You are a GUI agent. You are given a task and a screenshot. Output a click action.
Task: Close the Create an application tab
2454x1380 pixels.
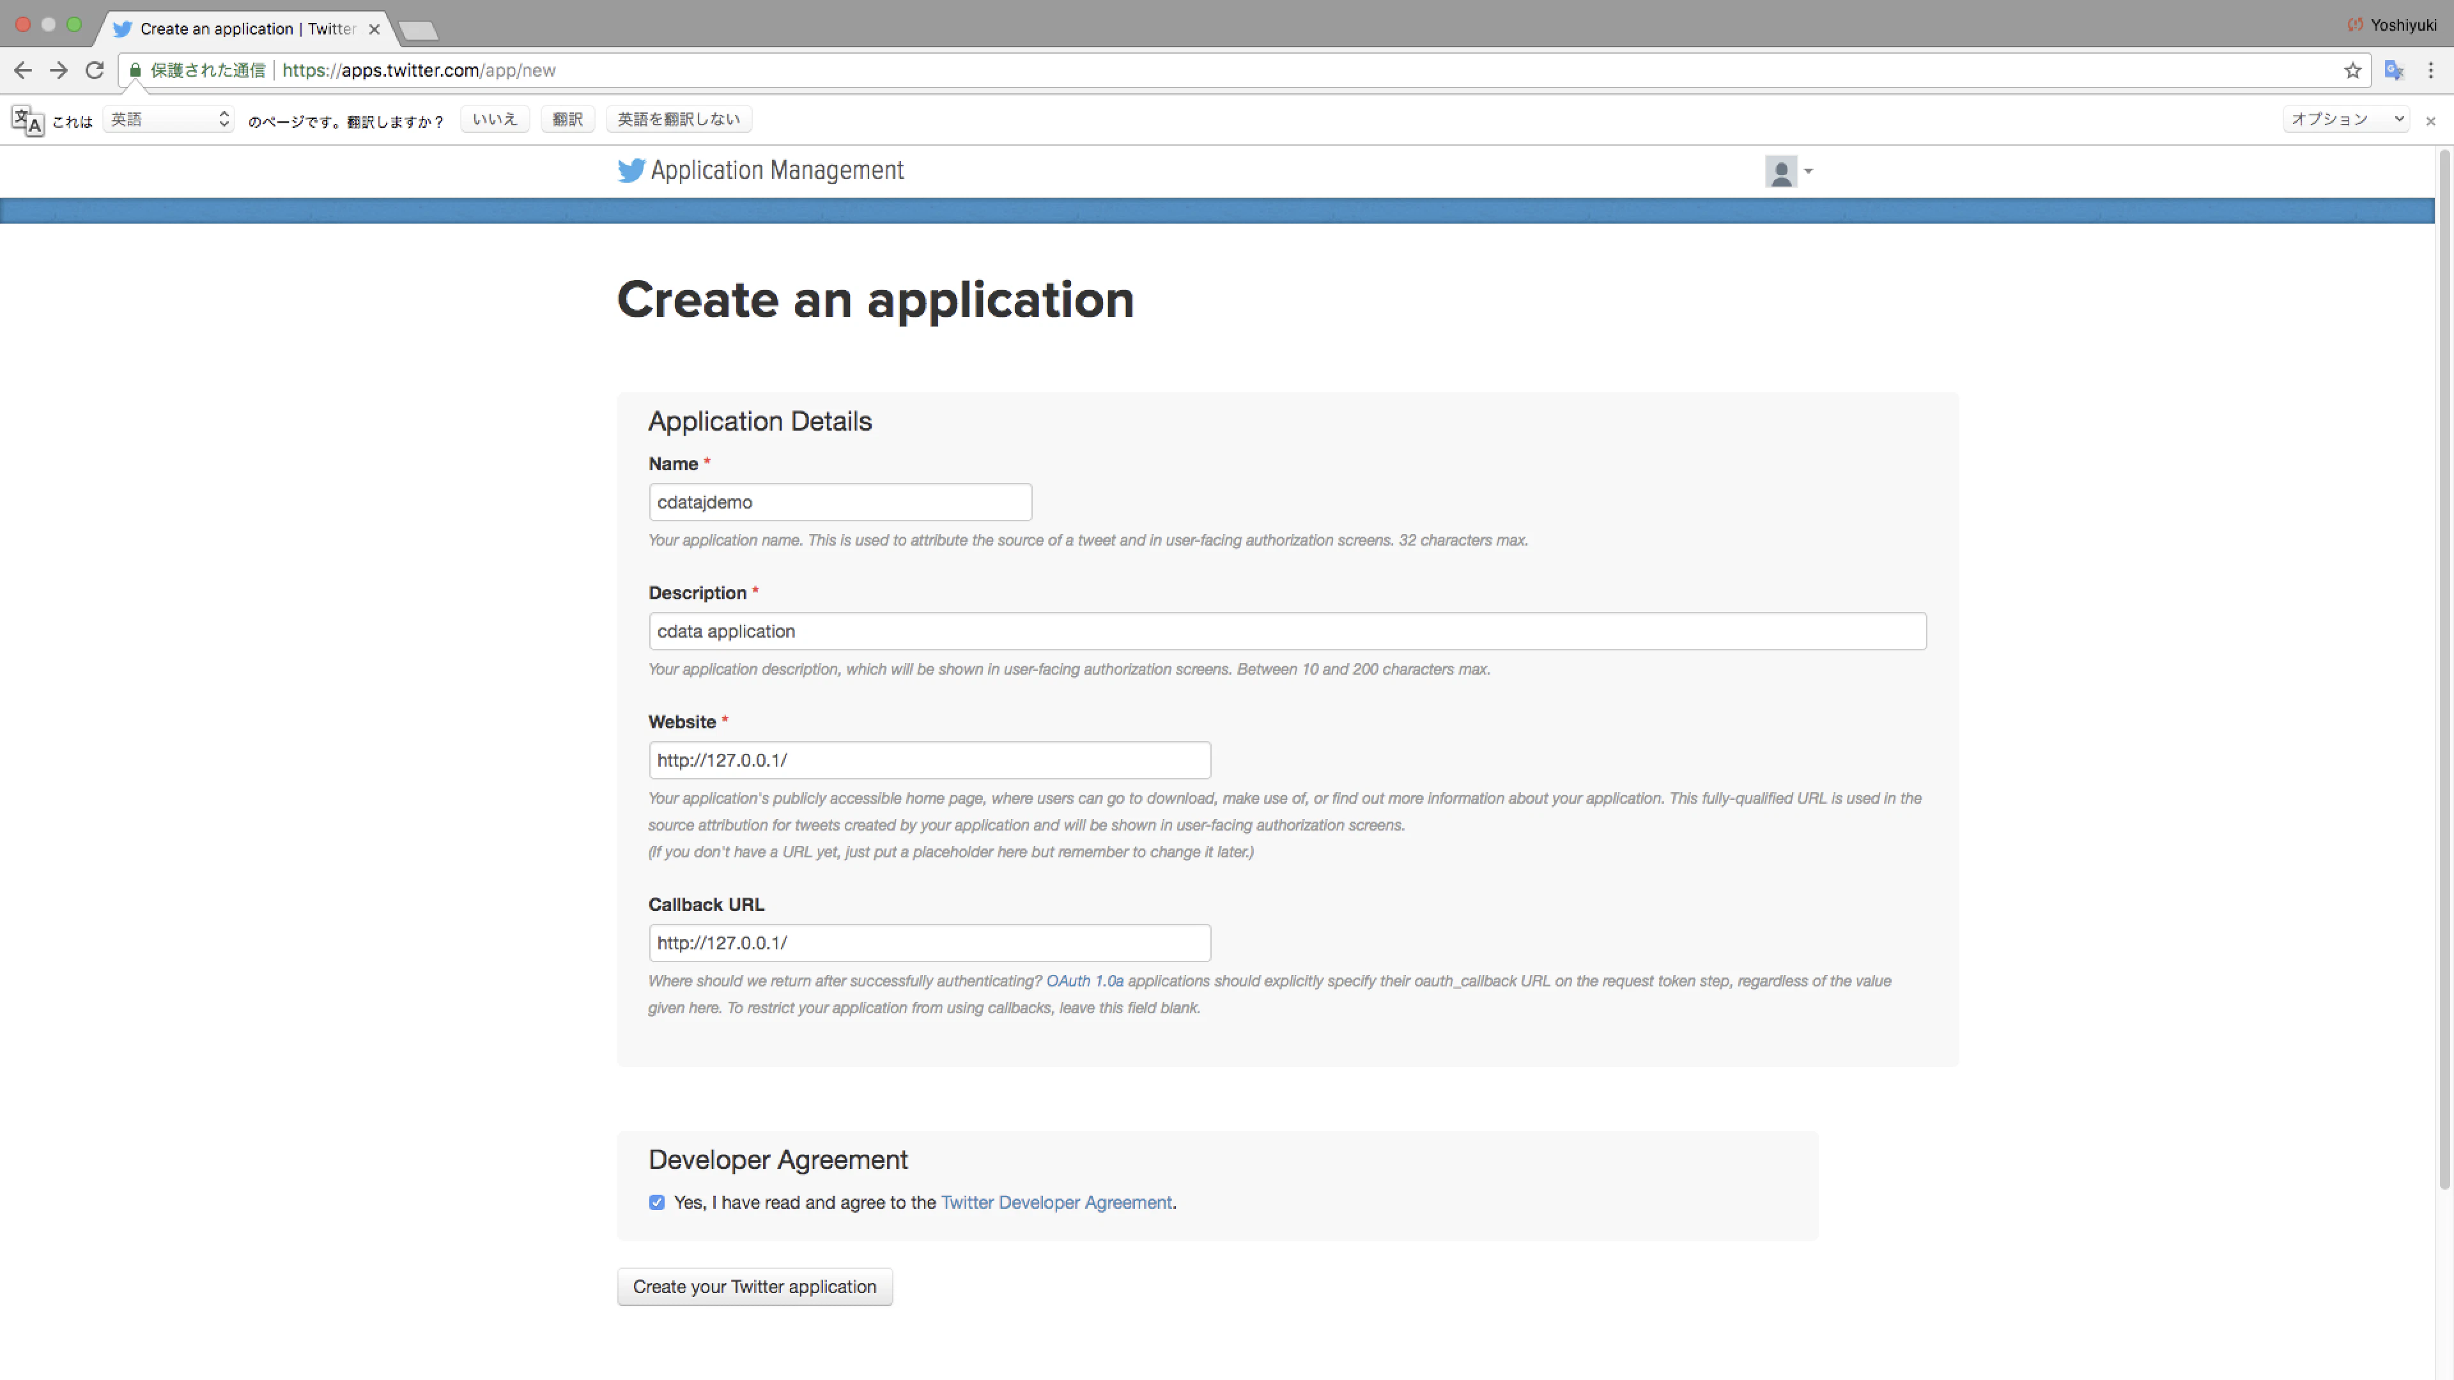click(x=374, y=29)
